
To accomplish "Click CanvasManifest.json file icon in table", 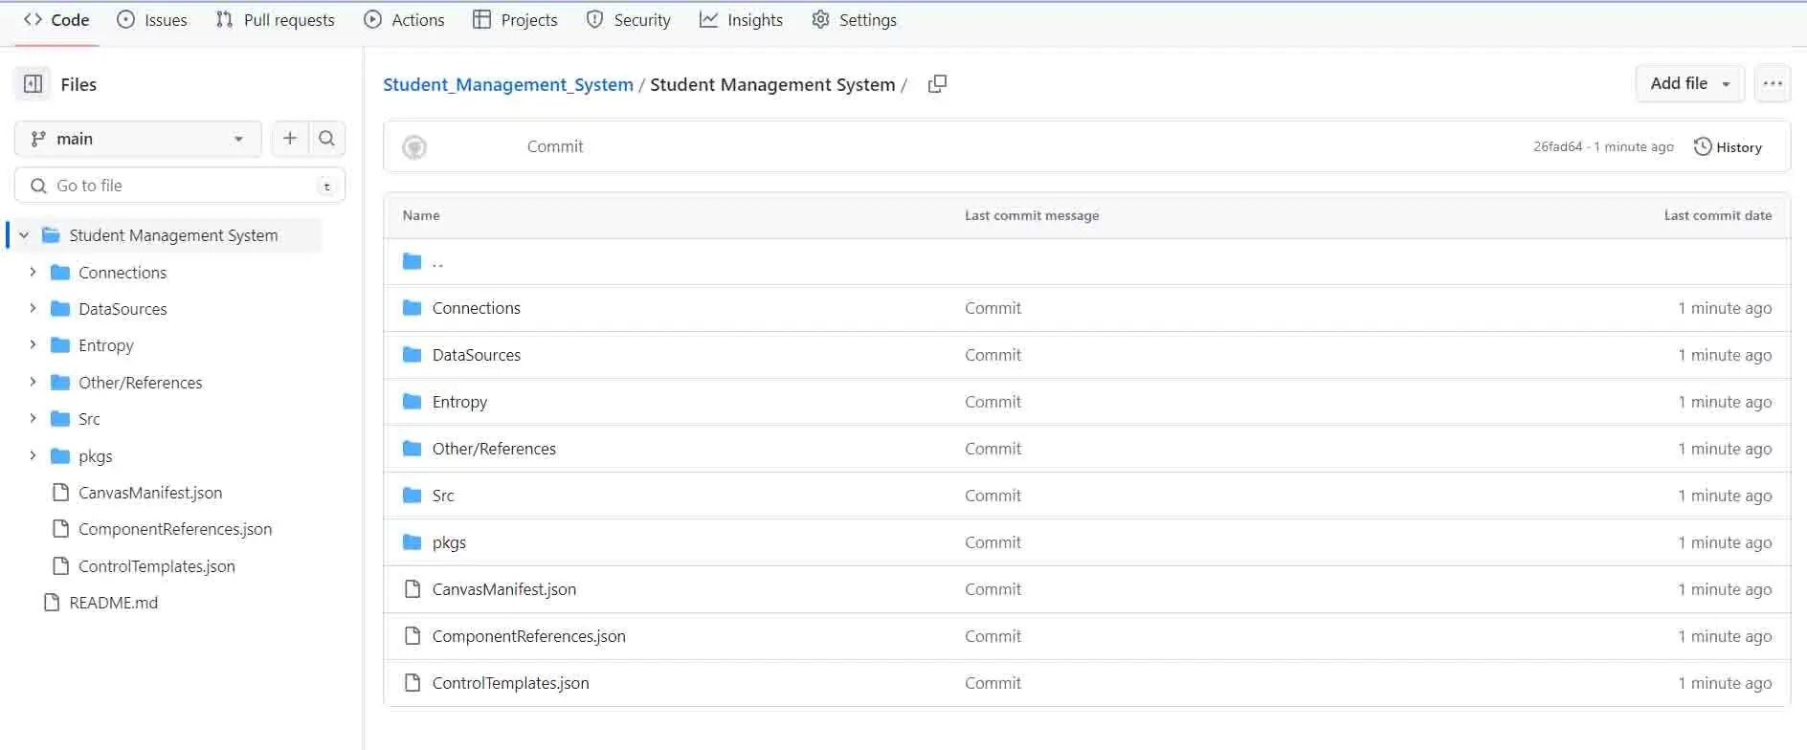I will (413, 589).
